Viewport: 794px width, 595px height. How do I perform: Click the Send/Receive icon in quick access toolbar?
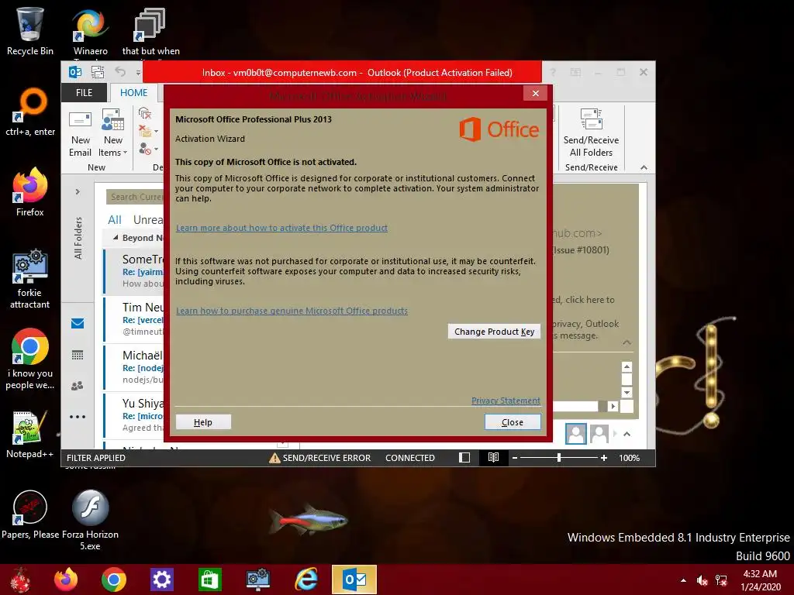[x=98, y=72]
